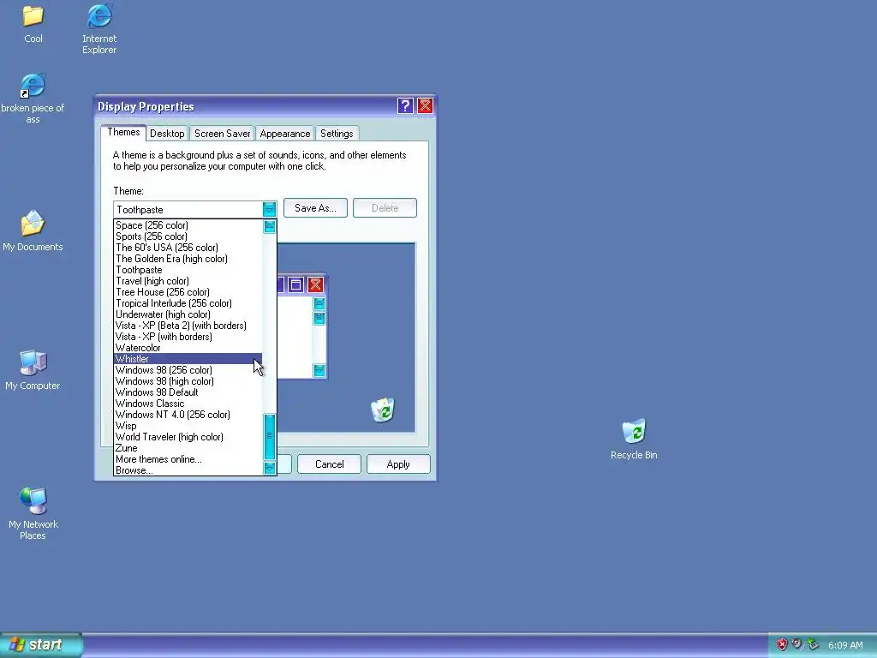The height and width of the screenshot is (658, 877).
Task: Select Sports (256 color) theme
Action: 188,236
